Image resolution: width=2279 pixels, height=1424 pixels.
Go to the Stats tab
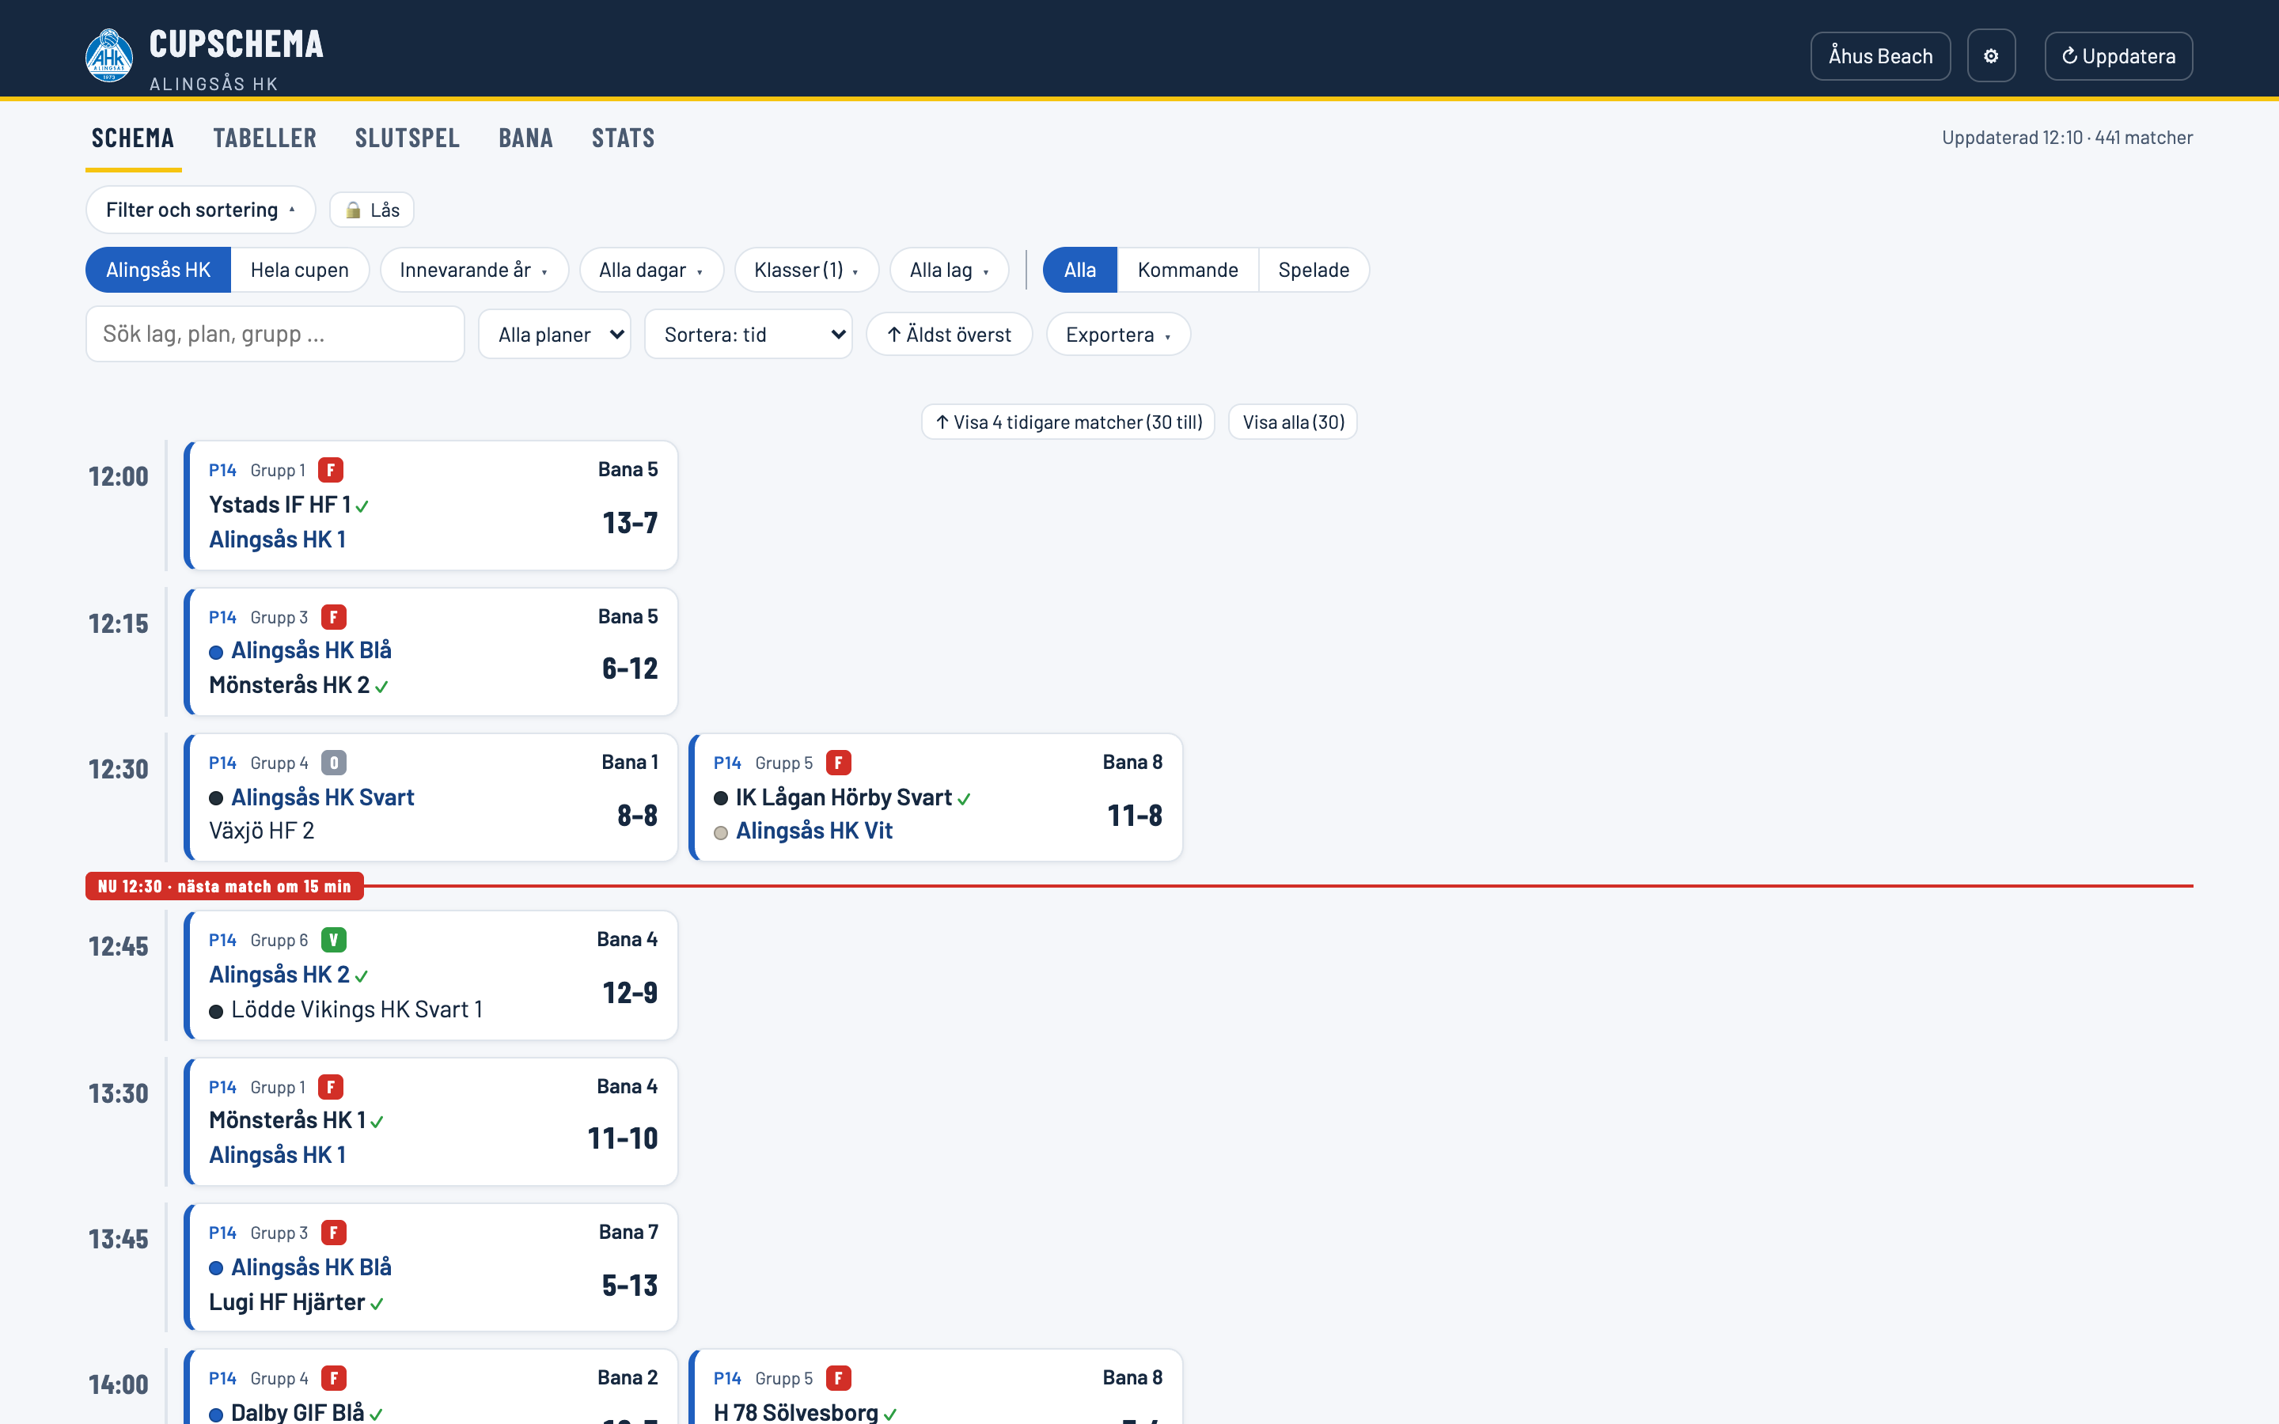tap(624, 138)
